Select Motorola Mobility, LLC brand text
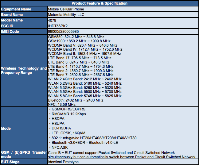 point(66,15)
